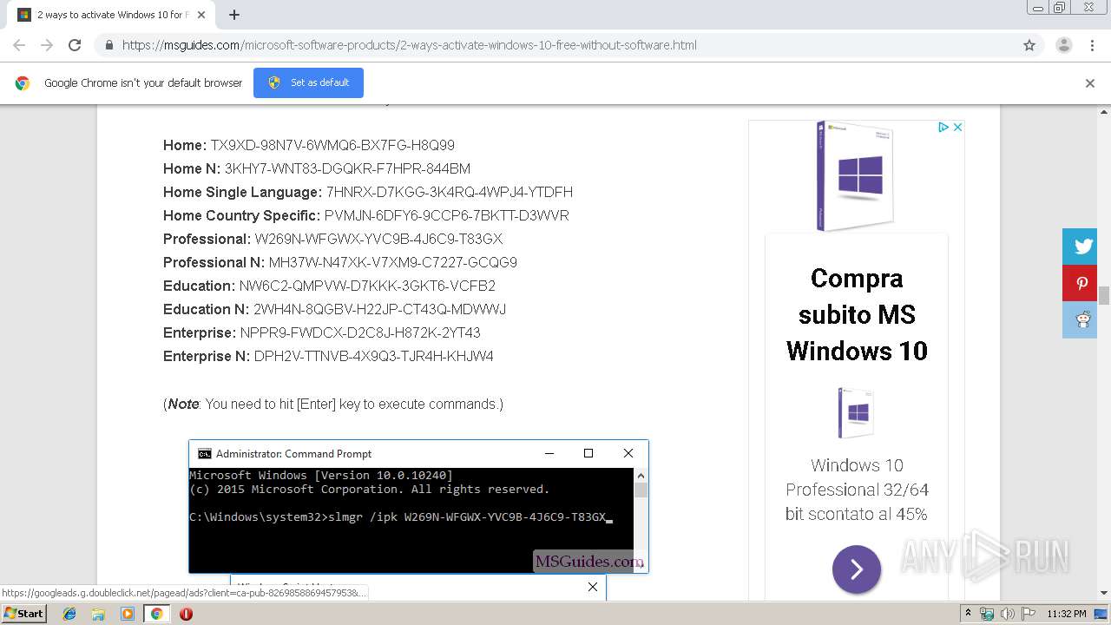
Task: Go forward to the next page
Action: click(x=47, y=45)
